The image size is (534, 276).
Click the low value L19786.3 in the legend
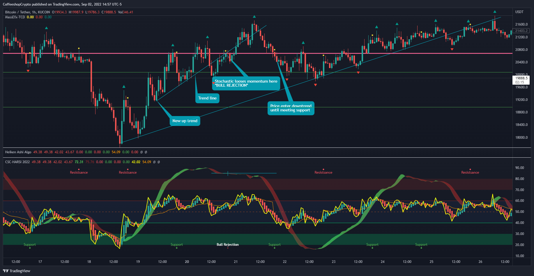[x=92, y=12]
